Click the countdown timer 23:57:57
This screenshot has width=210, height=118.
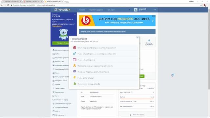click(56, 16)
